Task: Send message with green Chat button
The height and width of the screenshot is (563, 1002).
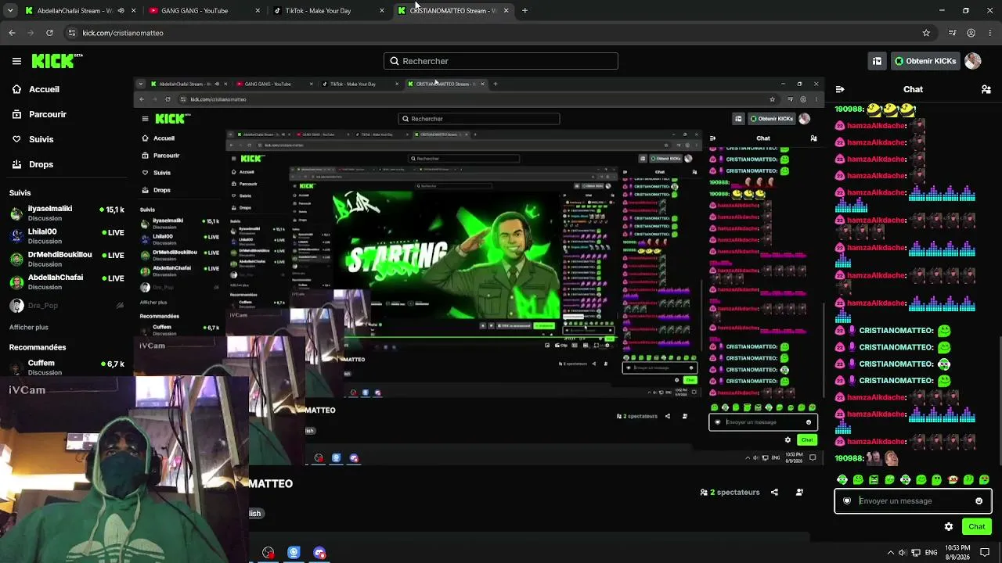Action: 976,526
